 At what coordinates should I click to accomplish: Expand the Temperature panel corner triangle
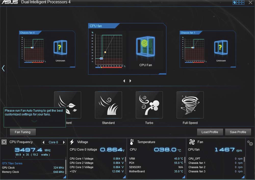[184, 177]
